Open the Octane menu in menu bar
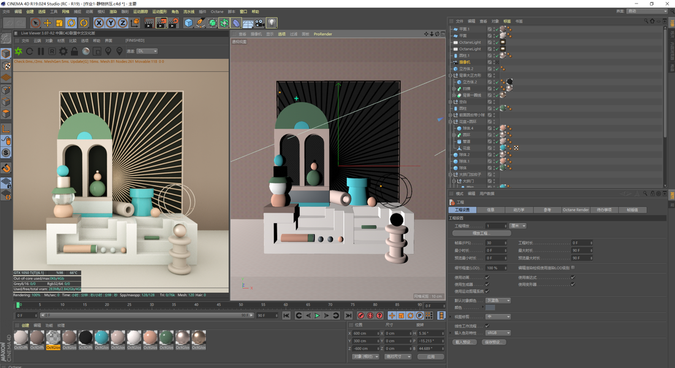675x368 pixels. [217, 12]
